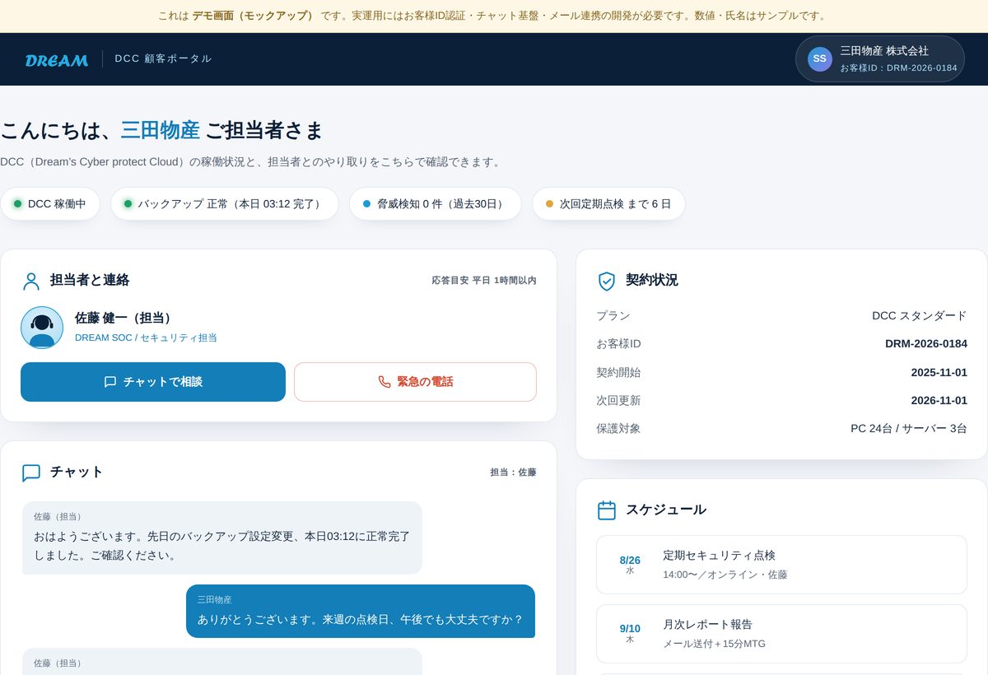Click the 次回更新 date 2026-11-01

click(939, 400)
